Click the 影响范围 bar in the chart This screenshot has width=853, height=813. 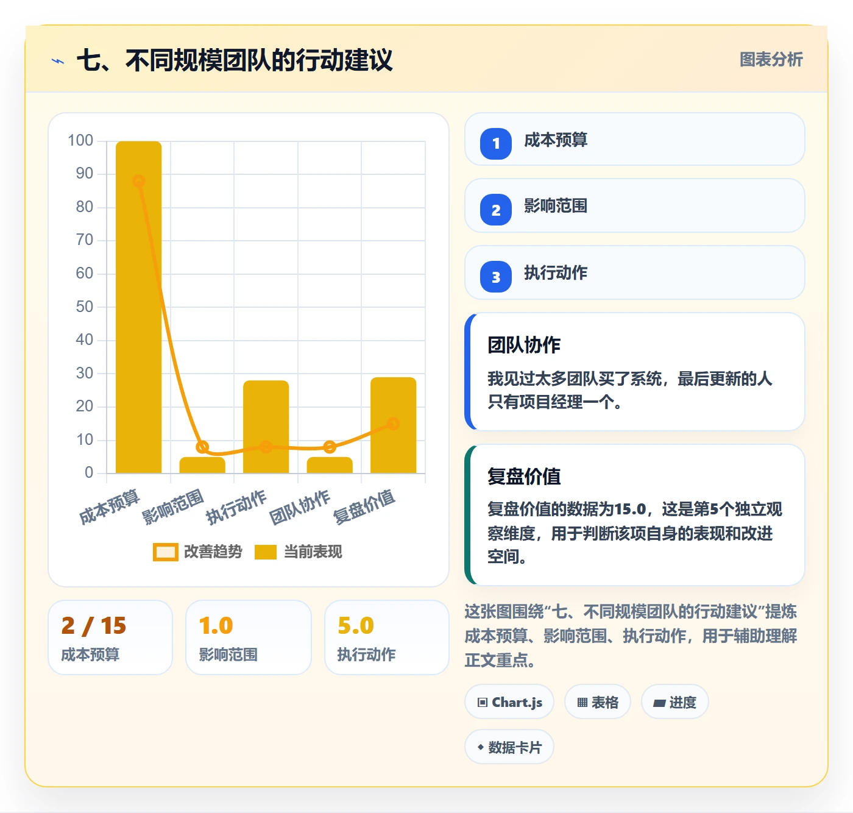pos(202,465)
